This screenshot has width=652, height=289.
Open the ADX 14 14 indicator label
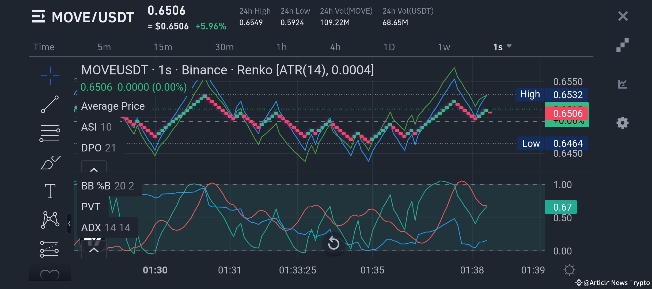coord(106,227)
